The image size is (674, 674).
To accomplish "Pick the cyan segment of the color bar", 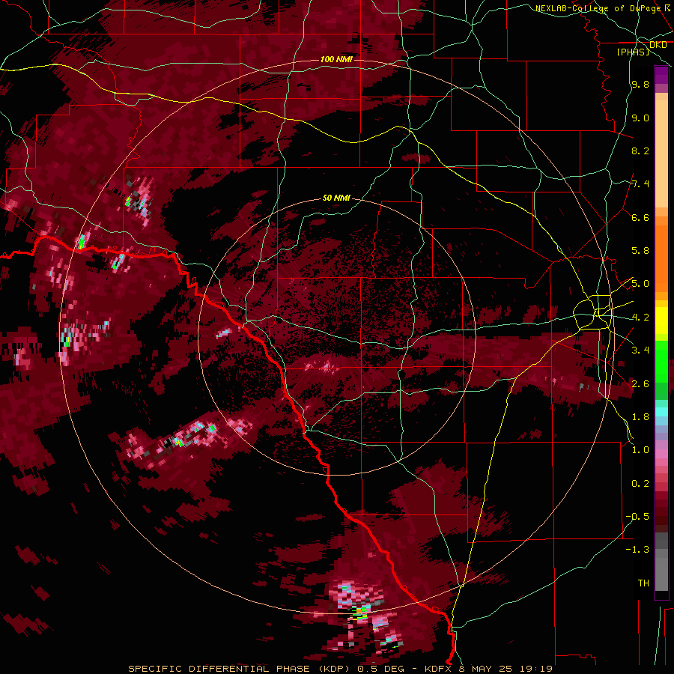I will pos(661,412).
